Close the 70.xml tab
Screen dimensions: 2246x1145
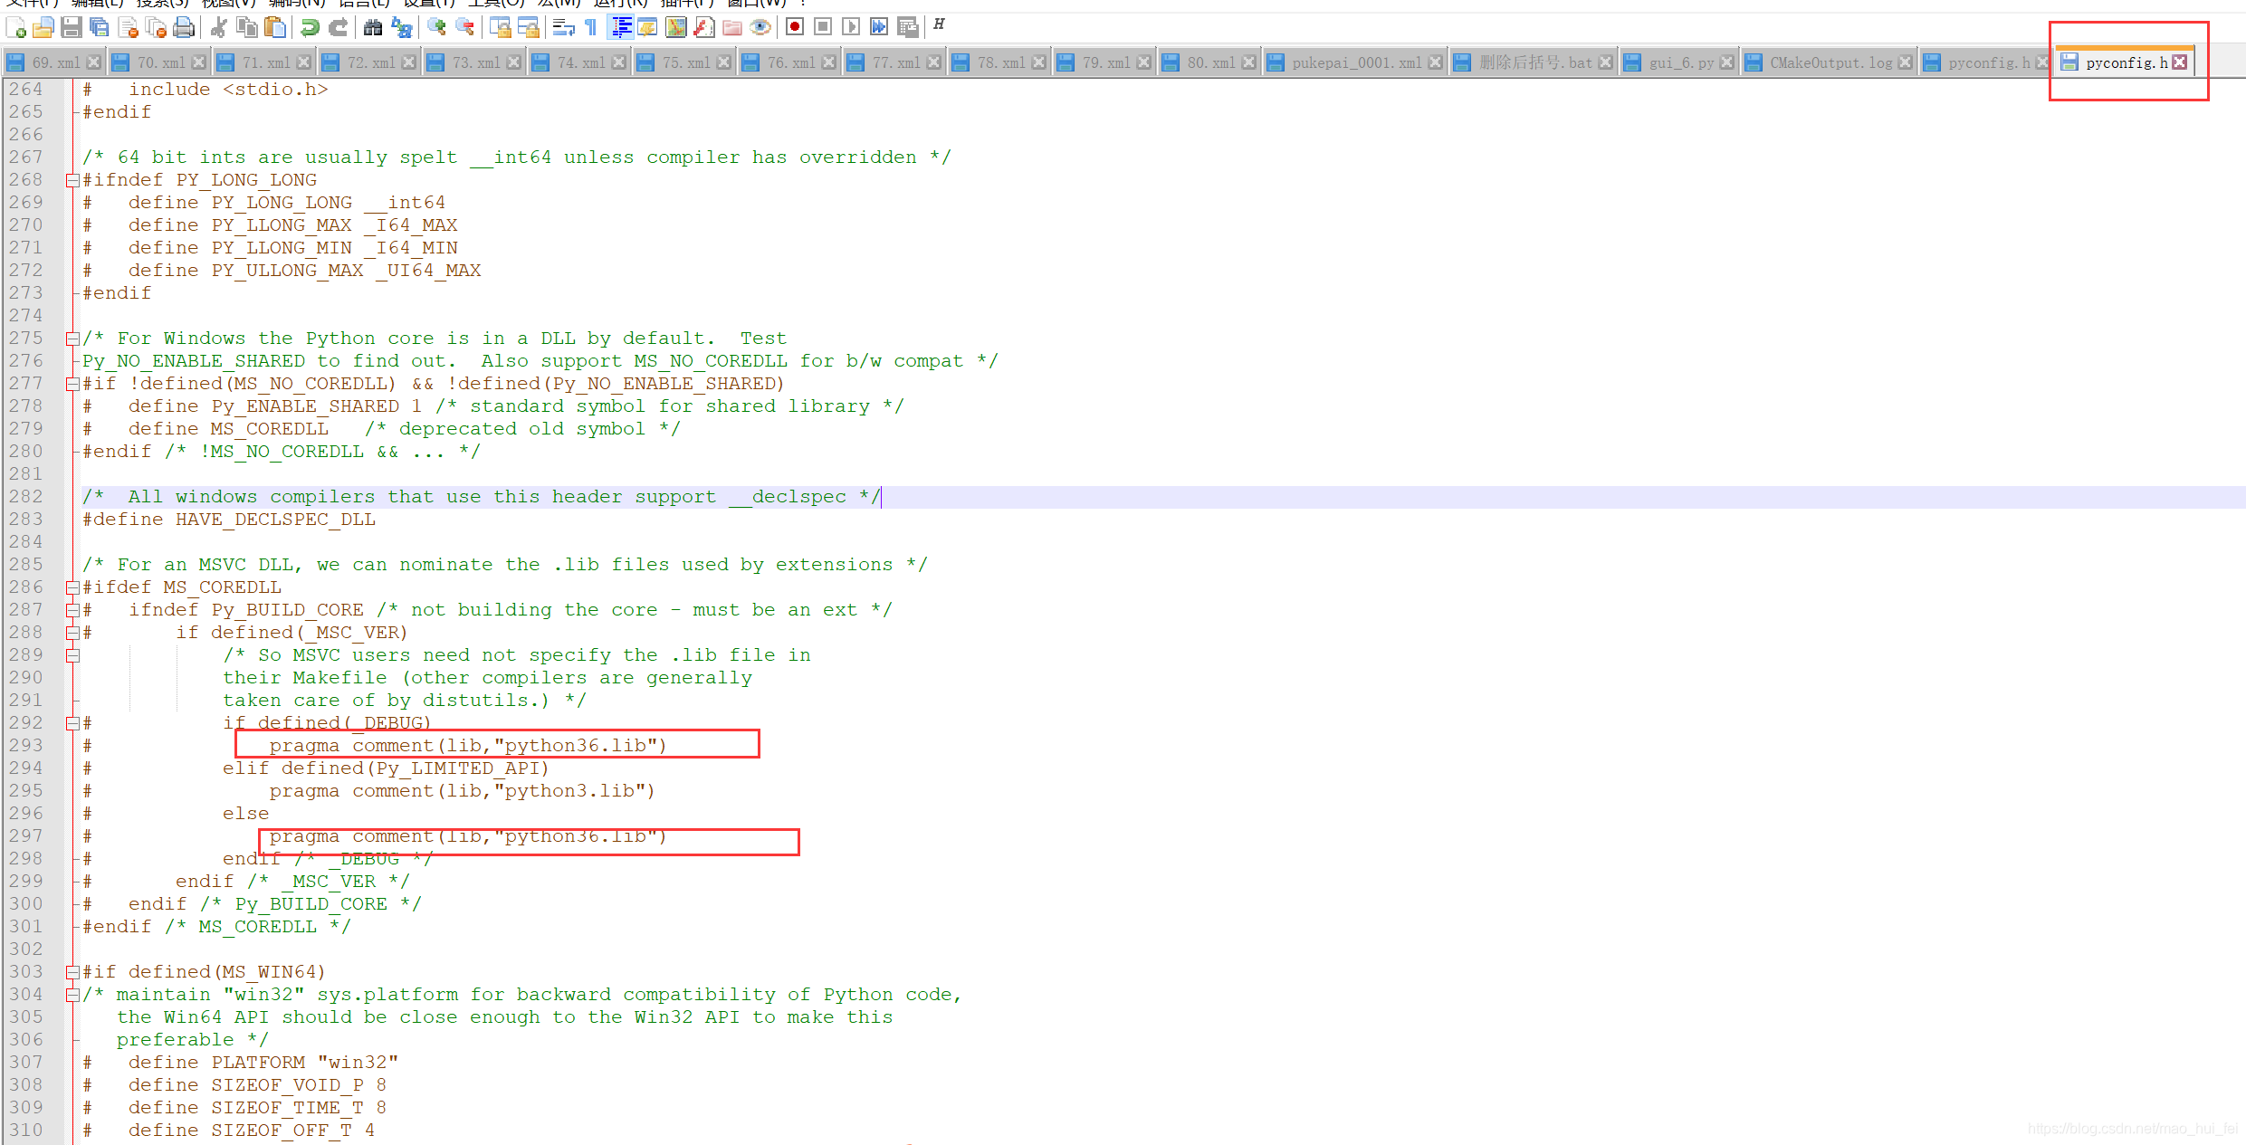199,62
